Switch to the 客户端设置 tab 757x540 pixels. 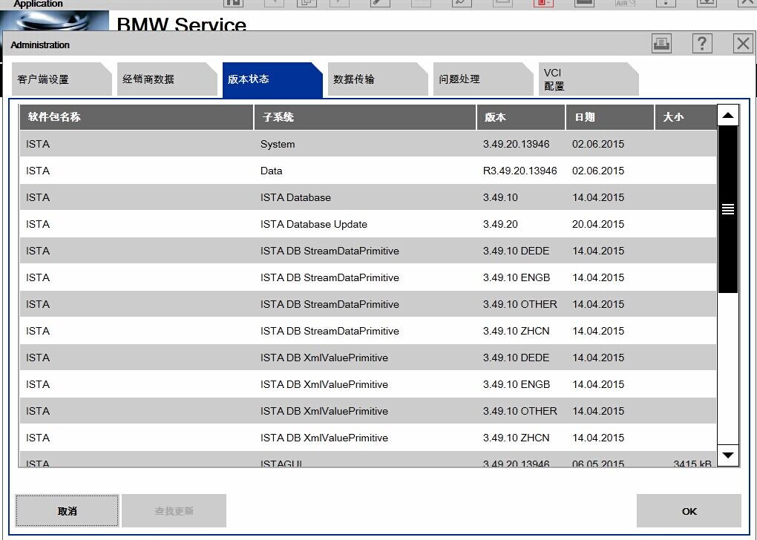tap(62, 79)
